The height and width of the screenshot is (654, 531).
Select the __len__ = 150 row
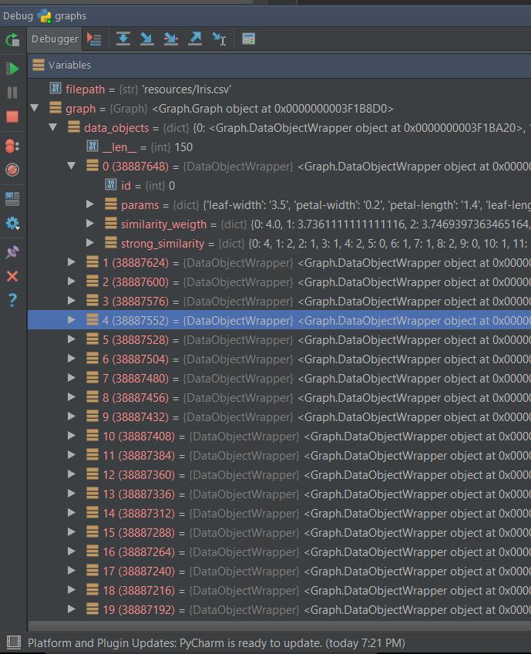(x=279, y=147)
